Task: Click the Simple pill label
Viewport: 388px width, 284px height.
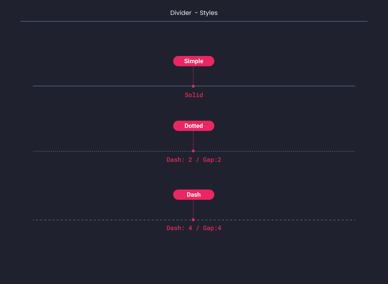Action: point(194,61)
